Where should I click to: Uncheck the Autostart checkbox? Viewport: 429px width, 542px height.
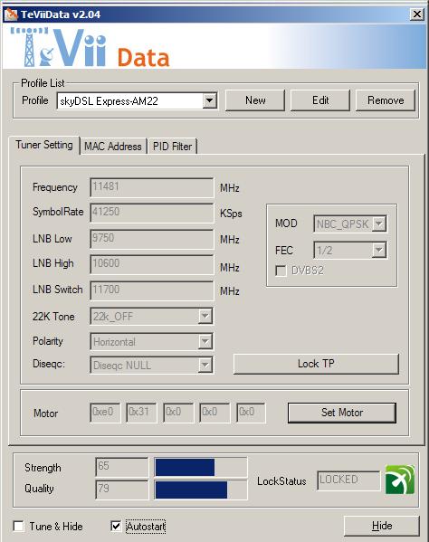pos(116,526)
